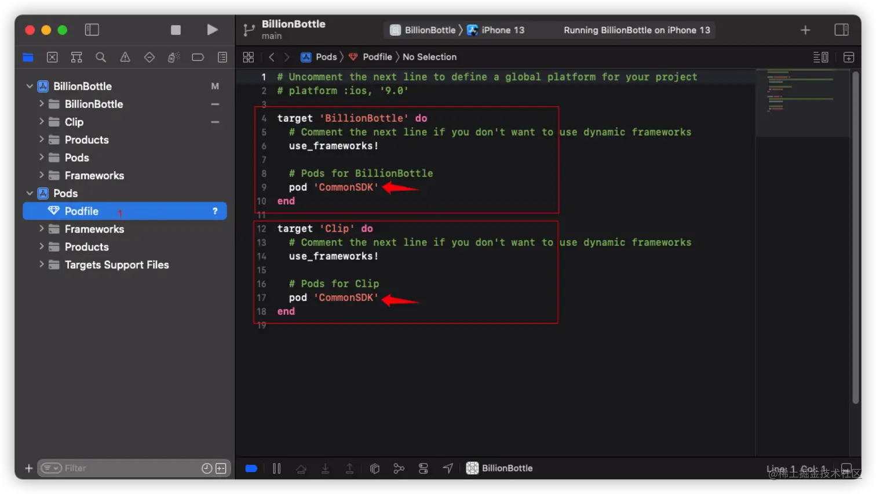Collapse the BillionBottle project root
The image size is (876, 494).
tap(30, 86)
